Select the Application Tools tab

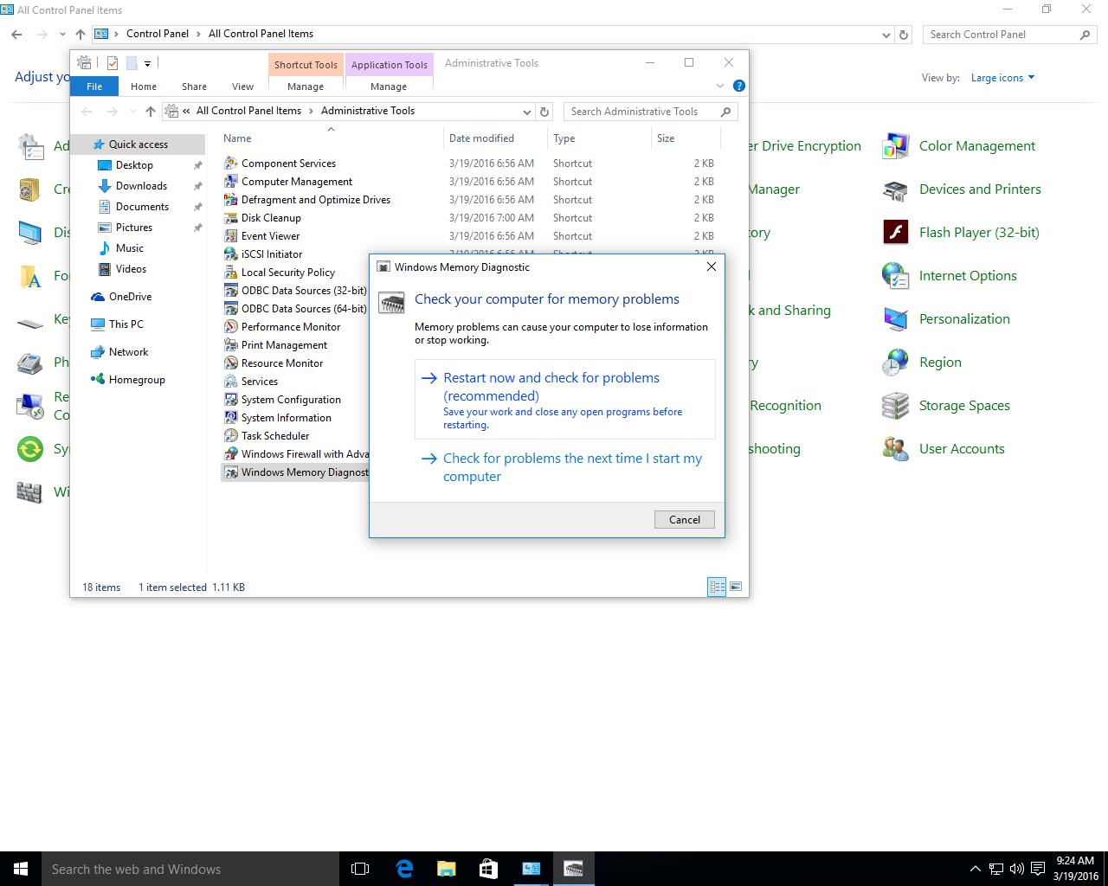pos(389,65)
